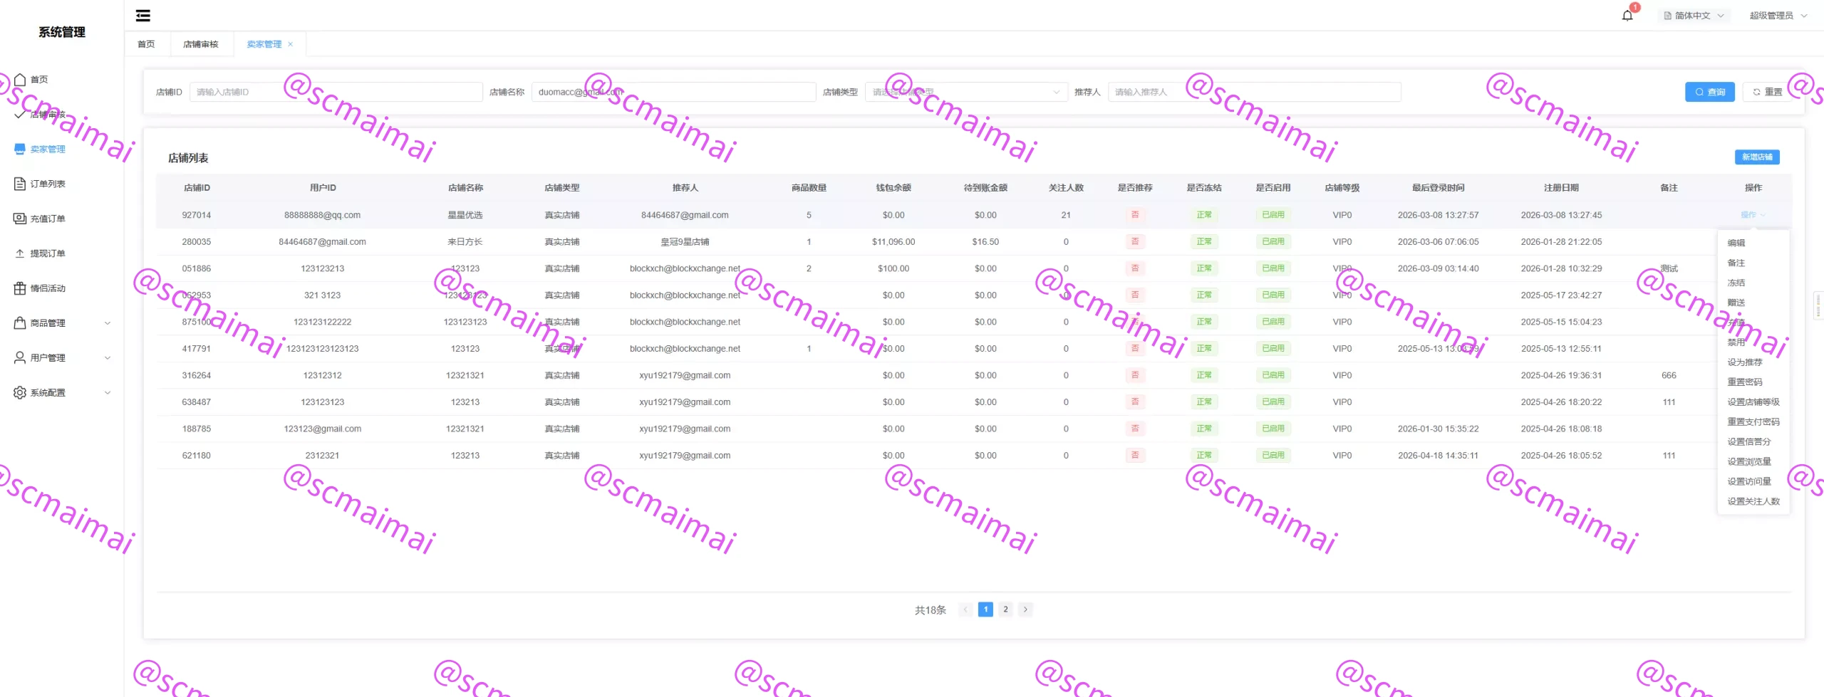Click the 正常 tag in row 280035
Screen dimensions: 1824x697
click(1204, 242)
